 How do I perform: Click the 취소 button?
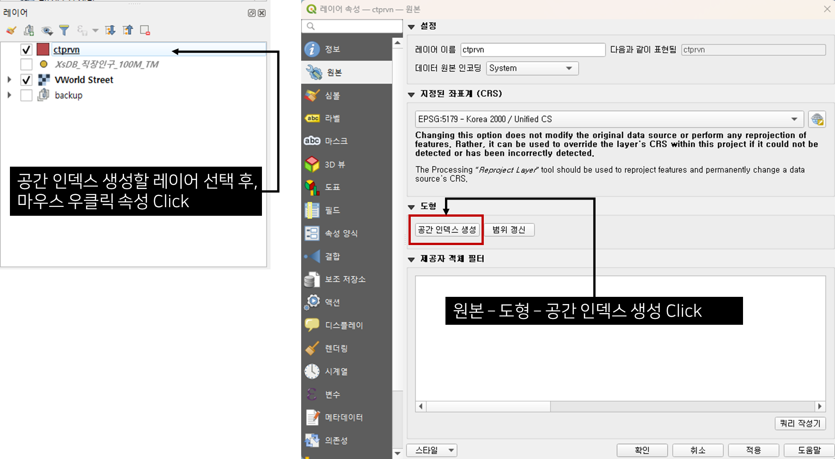click(698, 450)
